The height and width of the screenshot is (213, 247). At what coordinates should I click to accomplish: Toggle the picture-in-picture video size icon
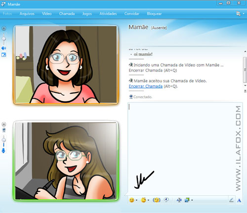3,55
